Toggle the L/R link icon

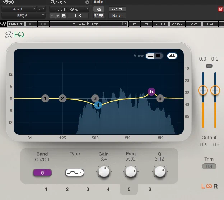(209, 186)
